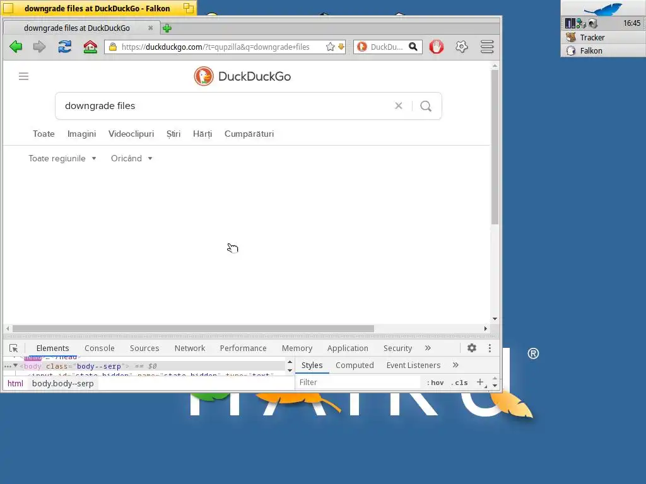Image resolution: width=646 pixels, height=484 pixels.
Task: Toggle the :hov element state button
Action: [x=435, y=383]
